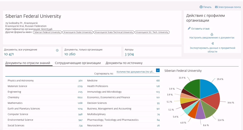This screenshot has height=130, width=243.
Task: Click the Physics and Astronomy row label
Action: click(x=21, y=81)
